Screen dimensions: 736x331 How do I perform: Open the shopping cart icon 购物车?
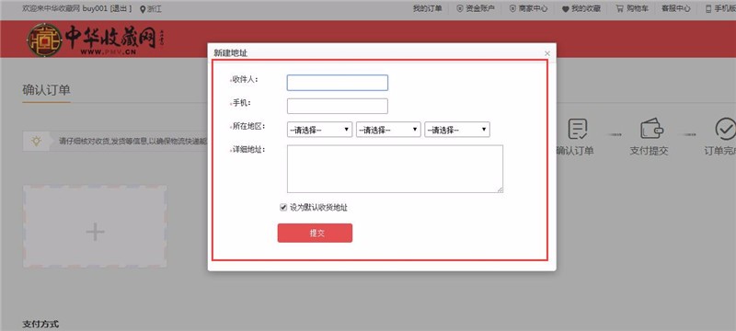click(x=619, y=8)
